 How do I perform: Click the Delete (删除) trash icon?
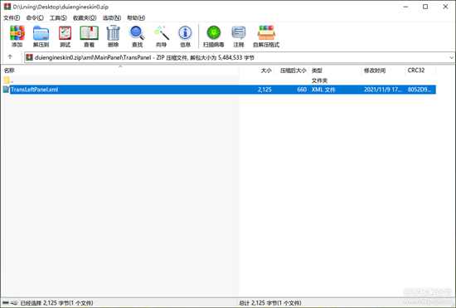tap(113, 33)
